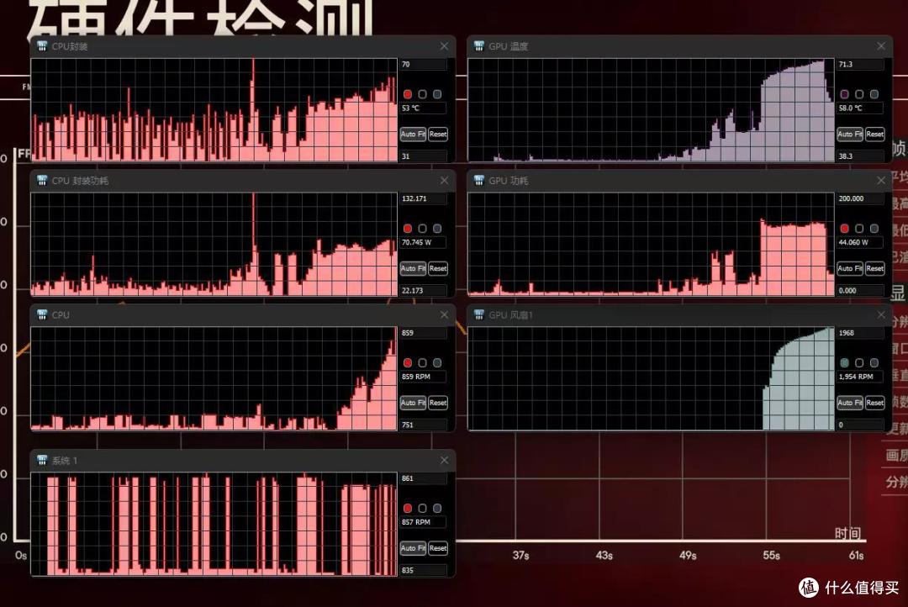This screenshot has width=908, height=607.
Task: Reset the CPU fan RPM graph
Action: tap(438, 403)
